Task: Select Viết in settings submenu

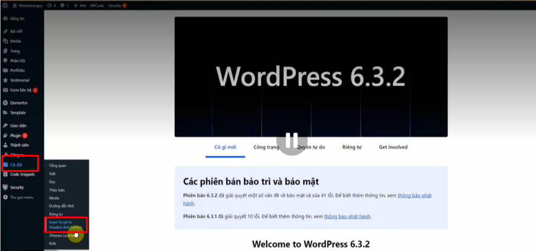Action: tap(52, 174)
